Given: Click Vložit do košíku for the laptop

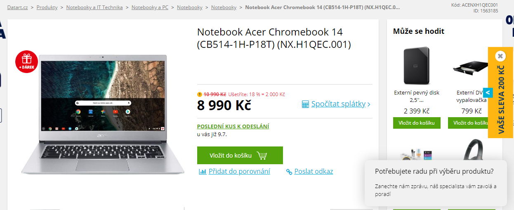Looking at the screenshot, I should click(240, 156).
